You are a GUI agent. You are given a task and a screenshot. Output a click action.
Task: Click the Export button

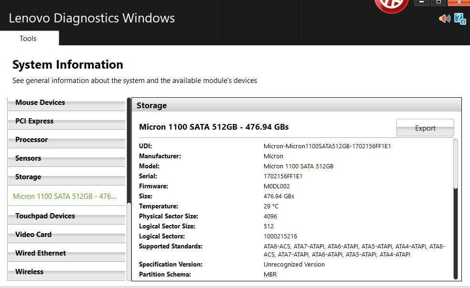[x=425, y=128]
